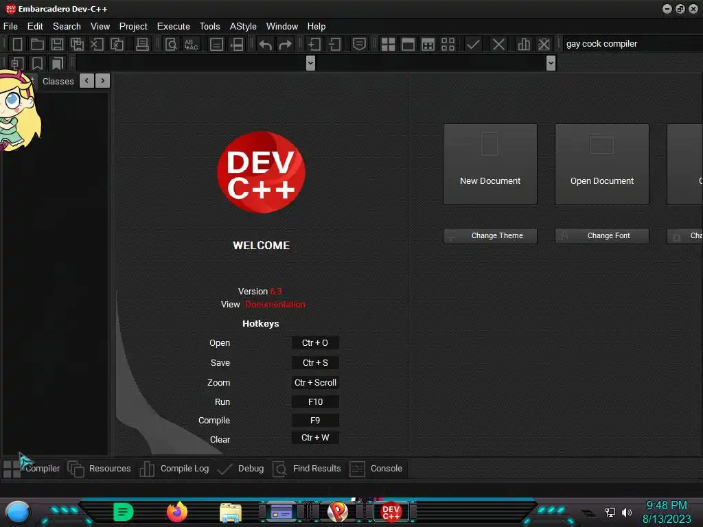The width and height of the screenshot is (703, 527).
Task: Open File Explorer from the taskbar
Action: [x=231, y=513]
